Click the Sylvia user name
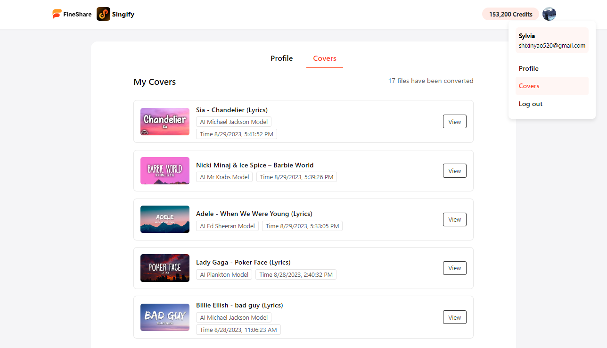Screen dimensions: 607x348 (x=527, y=36)
